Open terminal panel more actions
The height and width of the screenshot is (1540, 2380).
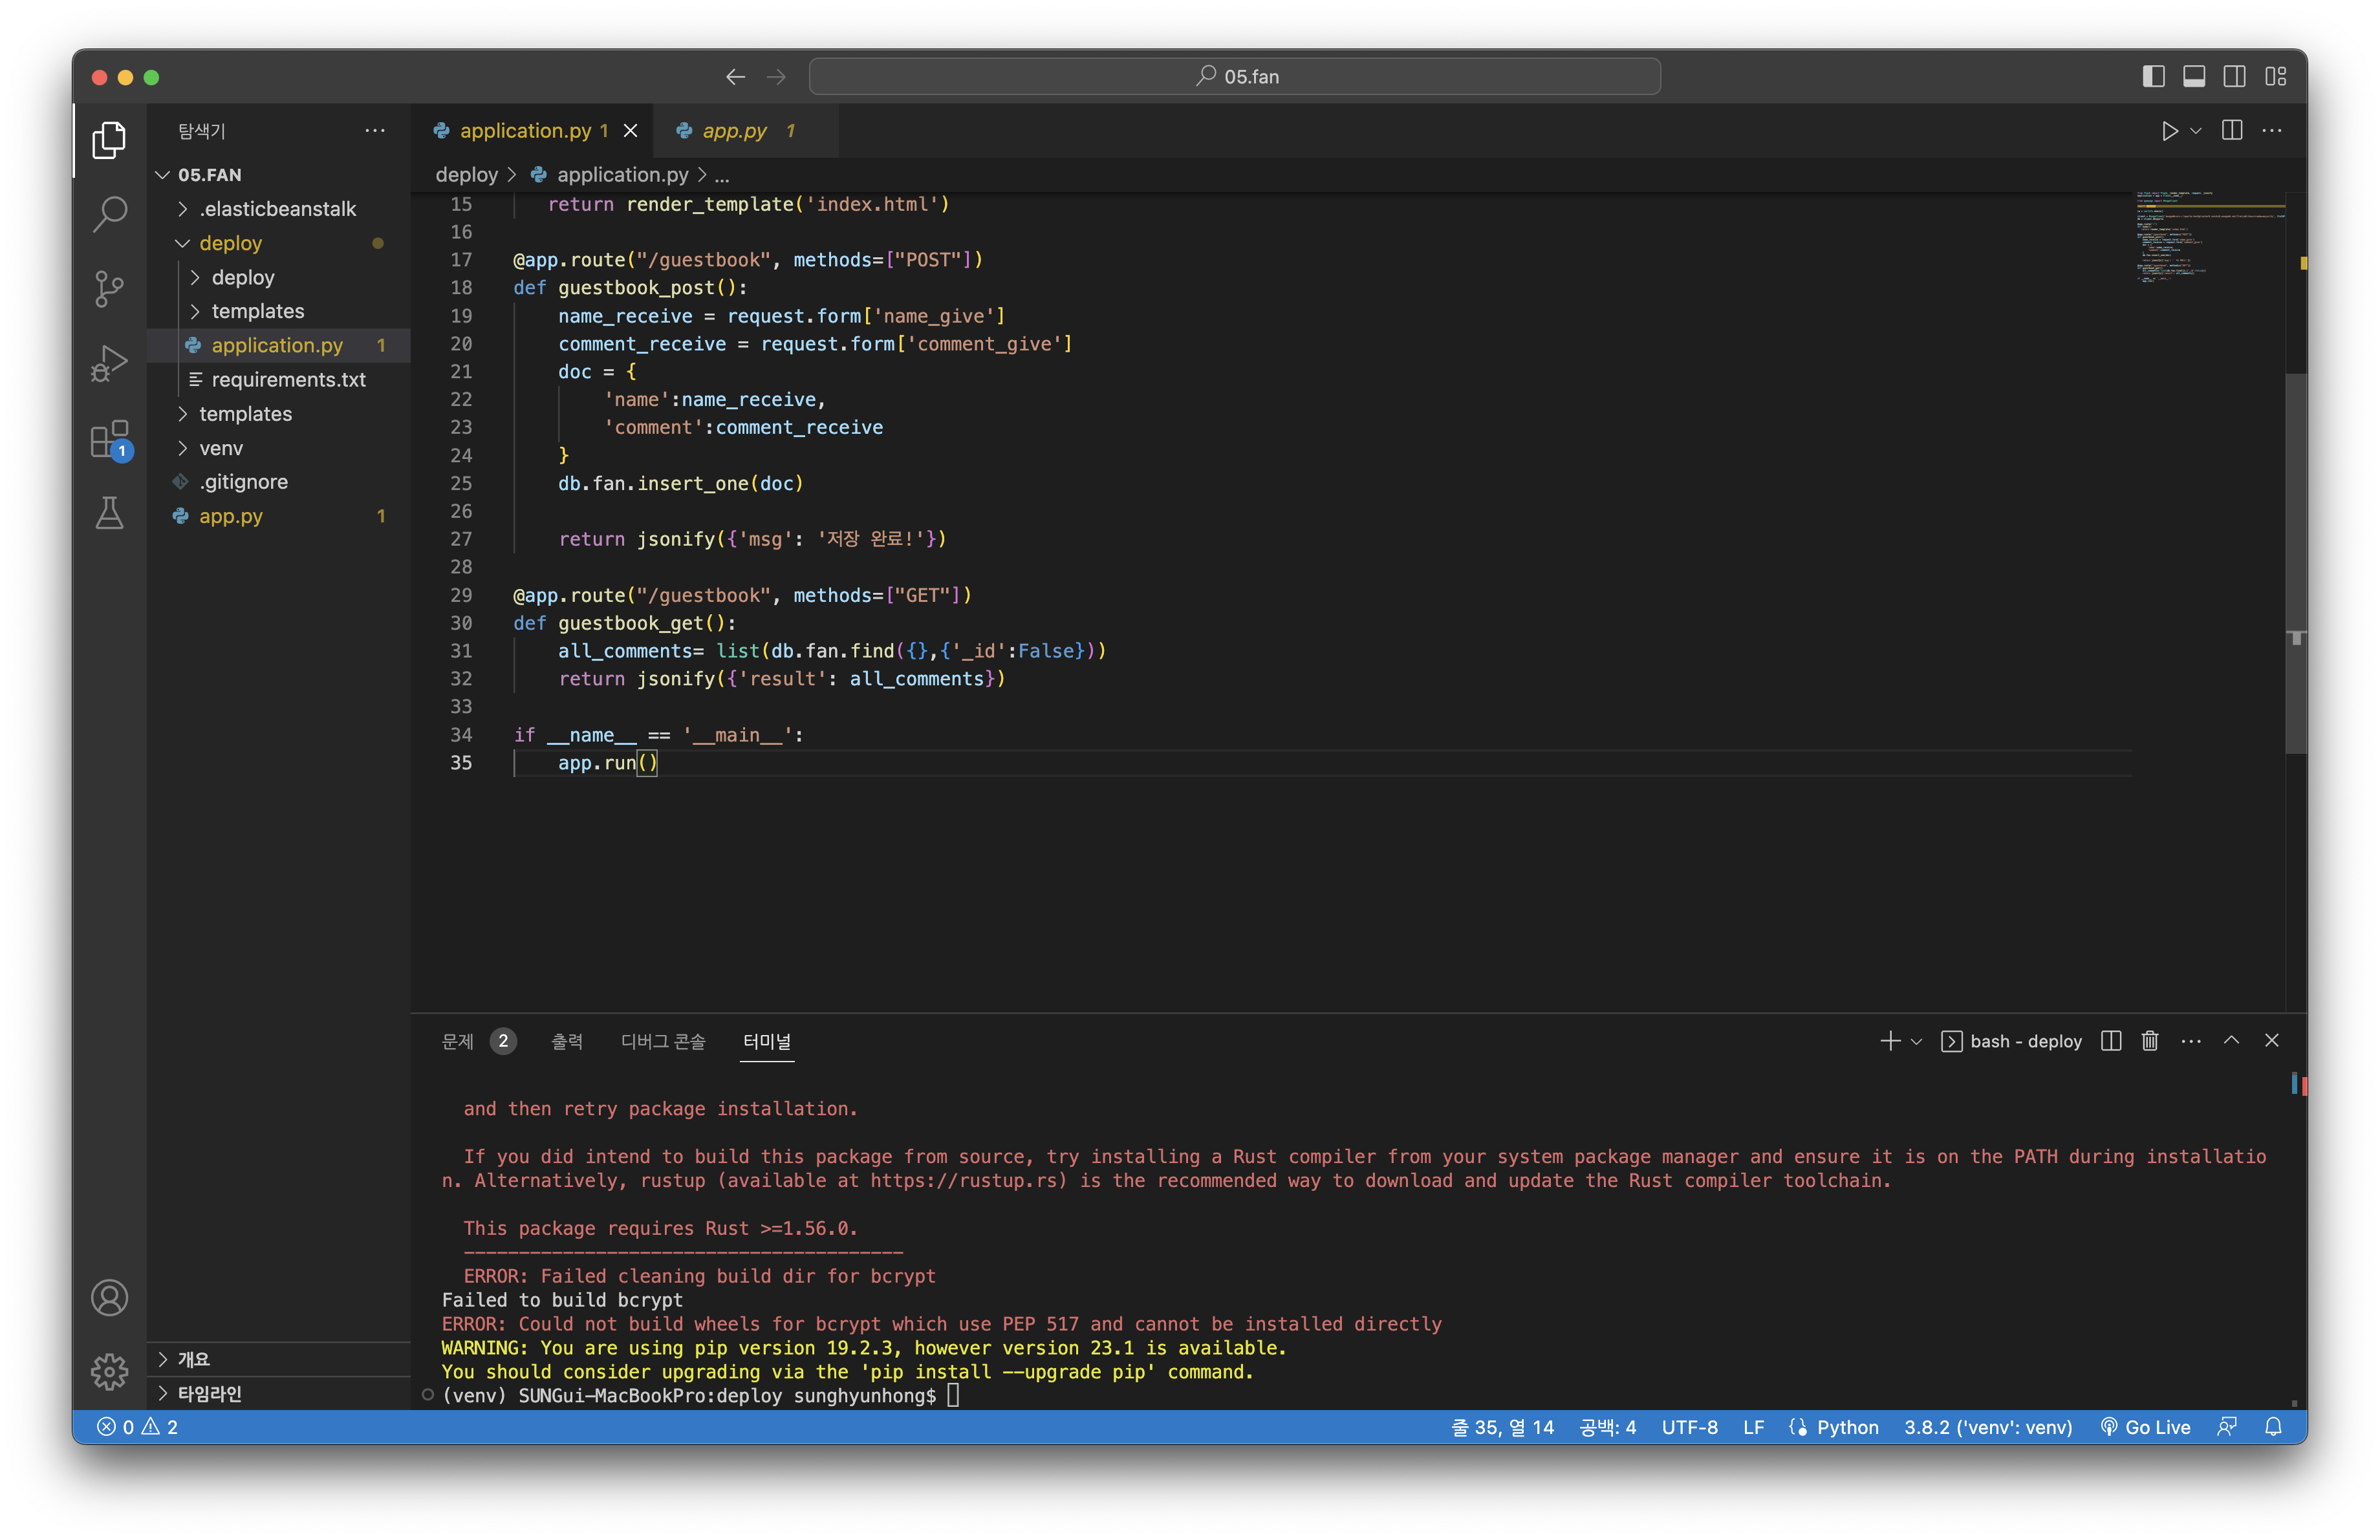click(x=2191, y=1040)
